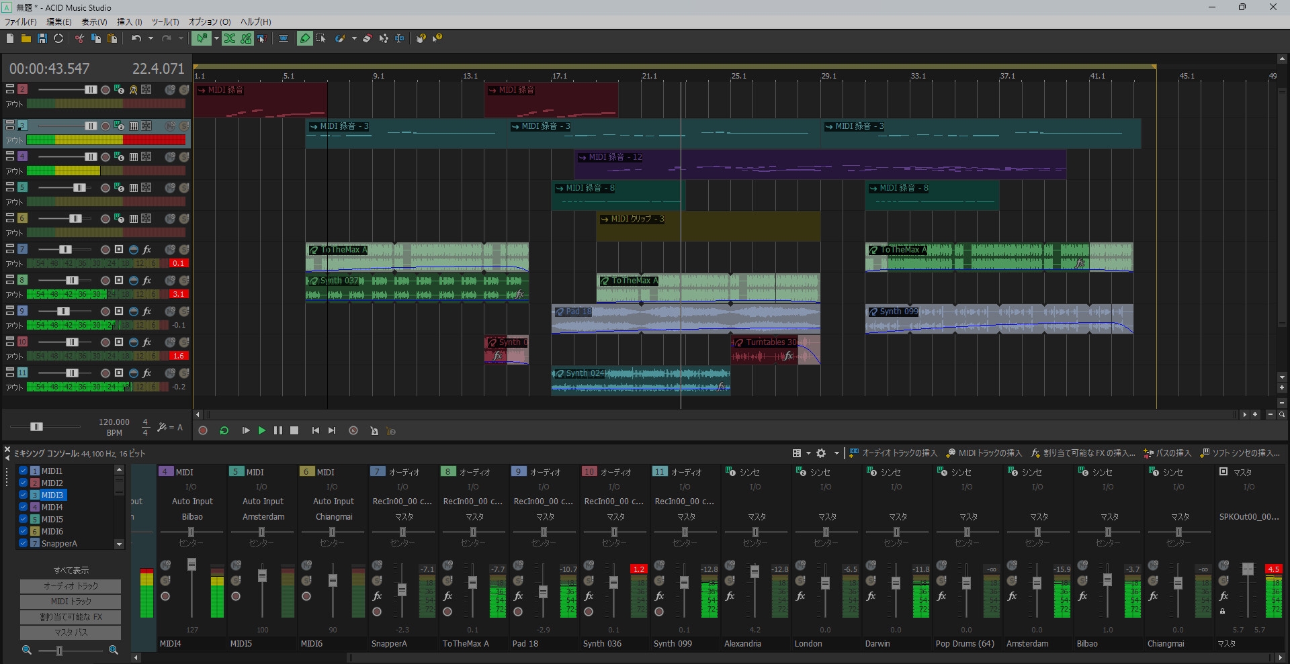1290x664 pixels.
Task: Uncheck SnapperA in mixer channel list
Action: pyautogui.click(x=23, y=544)
